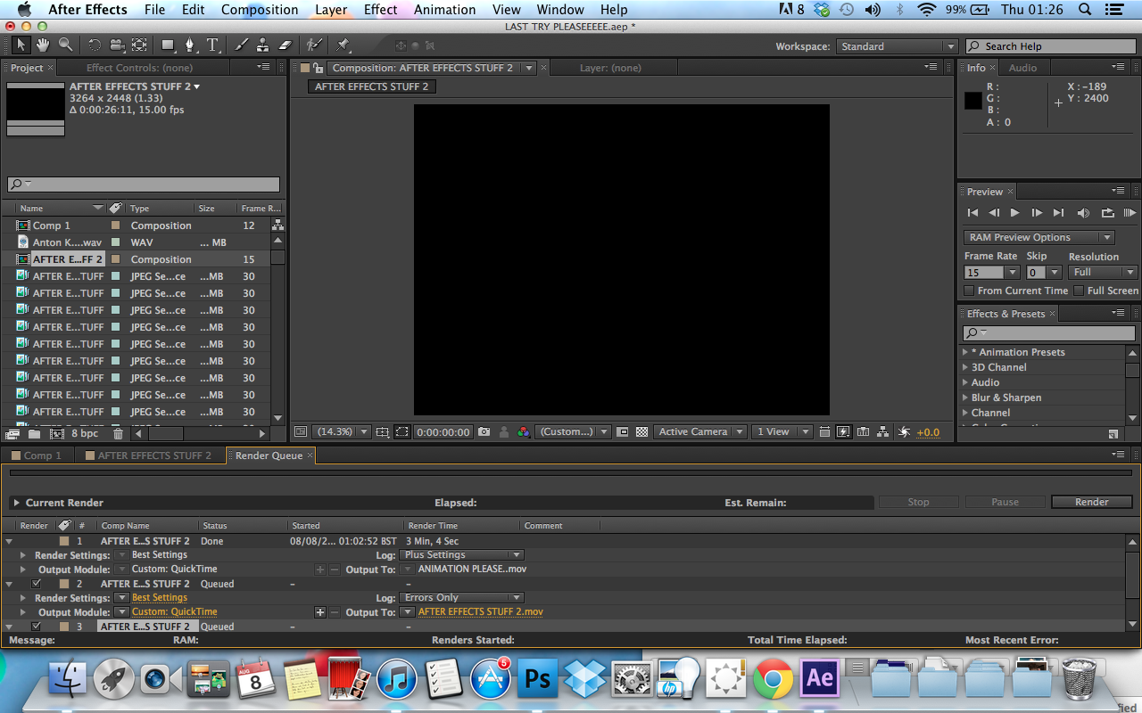Open the preview Resolution Full dropdown
The height and width of the screenshot is (713, 1142).
pyautogui.click(x=1103, y=273)
